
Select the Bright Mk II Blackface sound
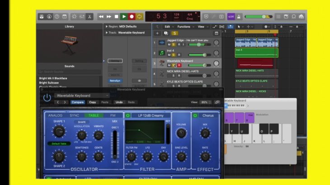click(x=53, y=78)
